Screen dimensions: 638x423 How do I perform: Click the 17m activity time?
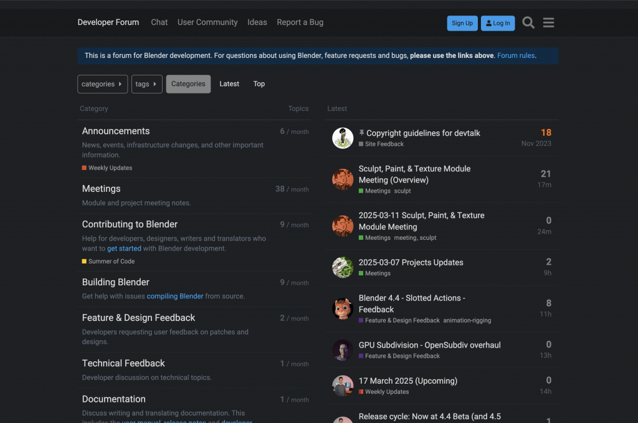(x=545, y=184)
